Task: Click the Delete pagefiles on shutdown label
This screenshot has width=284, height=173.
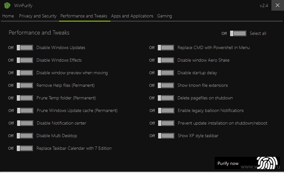Action: click(x=205, y=98)
